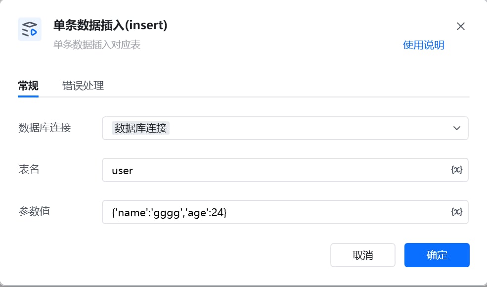This screenshot has height=287, width=487.
Task: Click the 参数值 input with name/age dict
Action: click(285, 212)
